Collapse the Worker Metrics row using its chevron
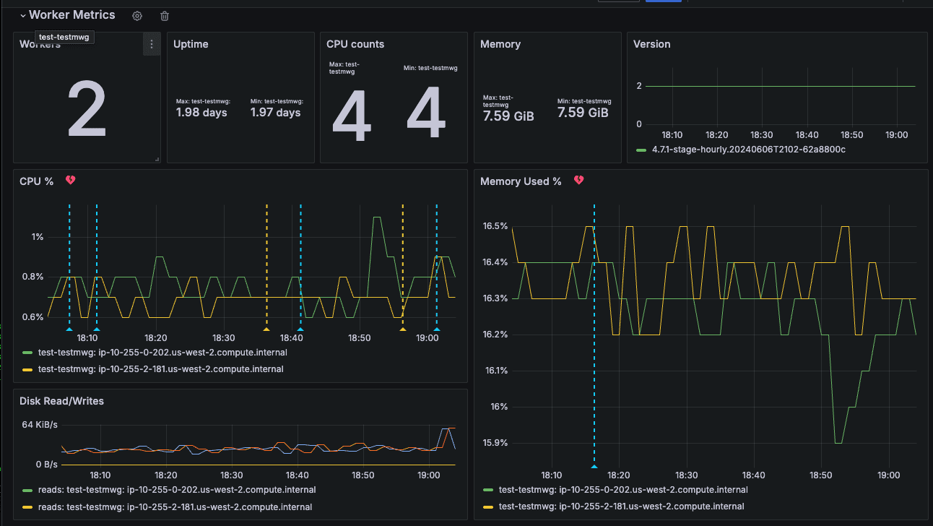 tap(22, 15)
